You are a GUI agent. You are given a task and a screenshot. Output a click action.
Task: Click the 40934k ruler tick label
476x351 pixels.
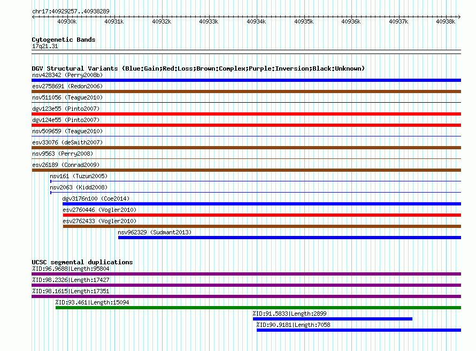coord(256,21)
